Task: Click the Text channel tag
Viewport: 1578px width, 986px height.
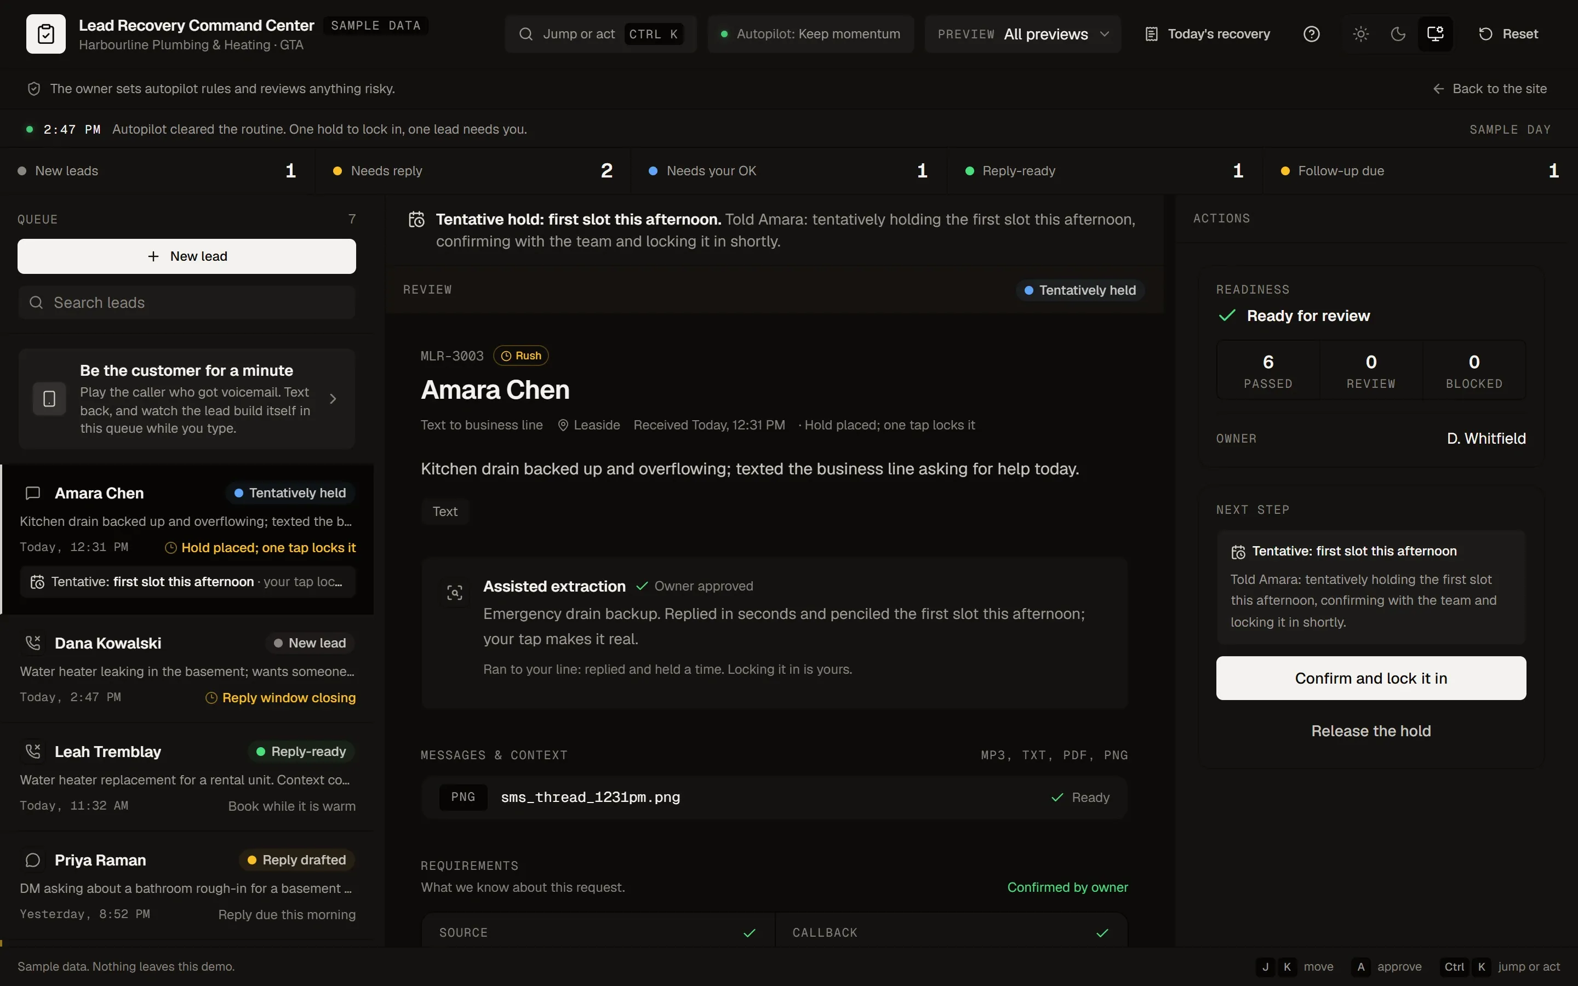Action: 445,511
